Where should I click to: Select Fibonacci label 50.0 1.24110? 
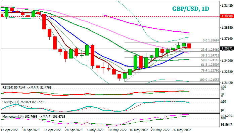[210, 60]
